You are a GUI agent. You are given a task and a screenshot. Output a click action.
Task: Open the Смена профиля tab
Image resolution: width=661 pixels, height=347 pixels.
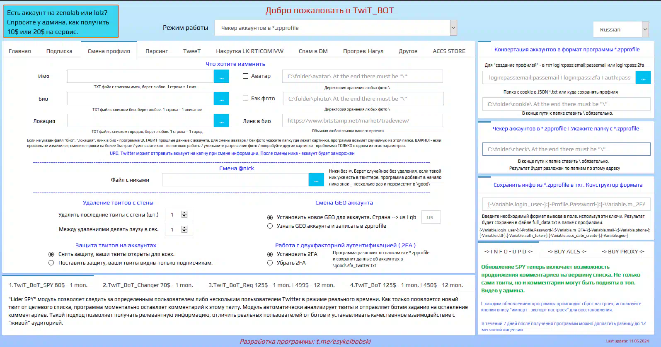click(109, 51)
